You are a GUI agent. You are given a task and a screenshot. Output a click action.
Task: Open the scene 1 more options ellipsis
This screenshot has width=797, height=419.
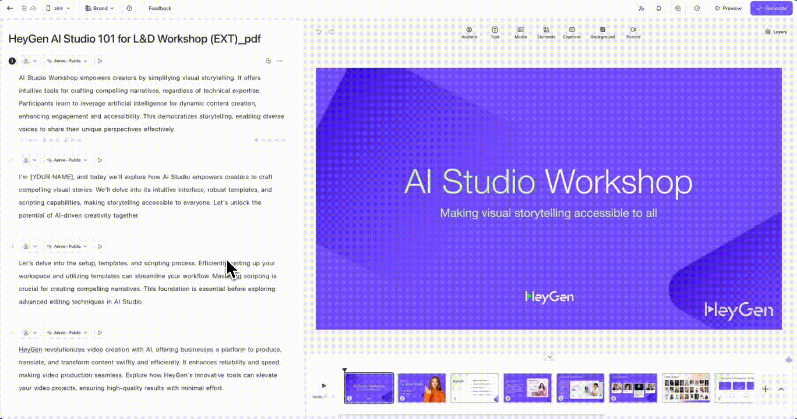[280, 61]
